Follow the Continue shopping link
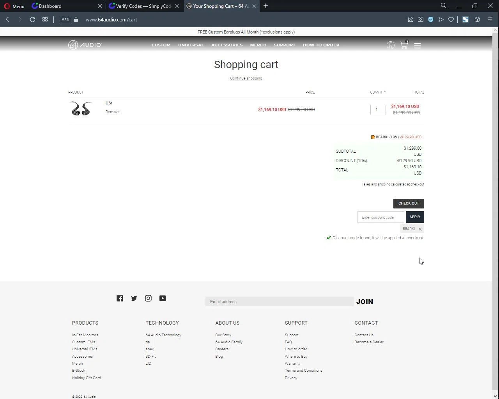The image size is (499, 399). pos(246,78)
